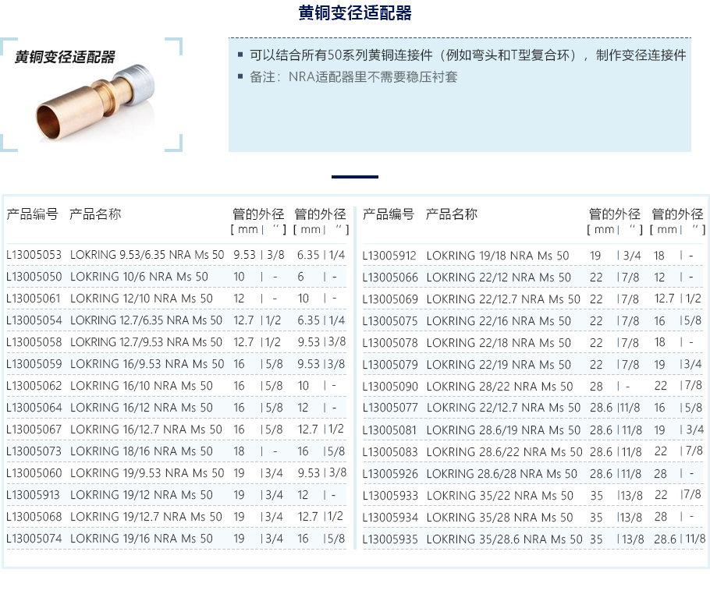Click product code L13005053

click(x=34, y=255)
